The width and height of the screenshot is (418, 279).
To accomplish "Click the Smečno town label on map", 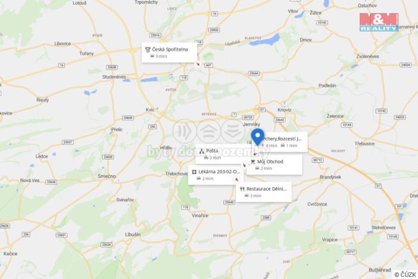I will tap(107, 176).
